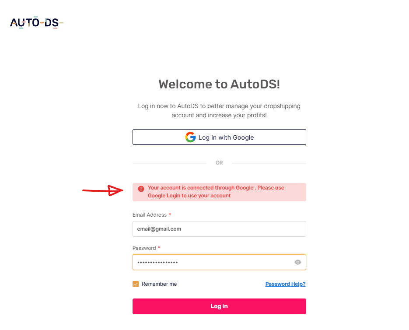Click the red asterisk beside Password
This screenshot has height=330, width=409.
[x=159, y=248]
